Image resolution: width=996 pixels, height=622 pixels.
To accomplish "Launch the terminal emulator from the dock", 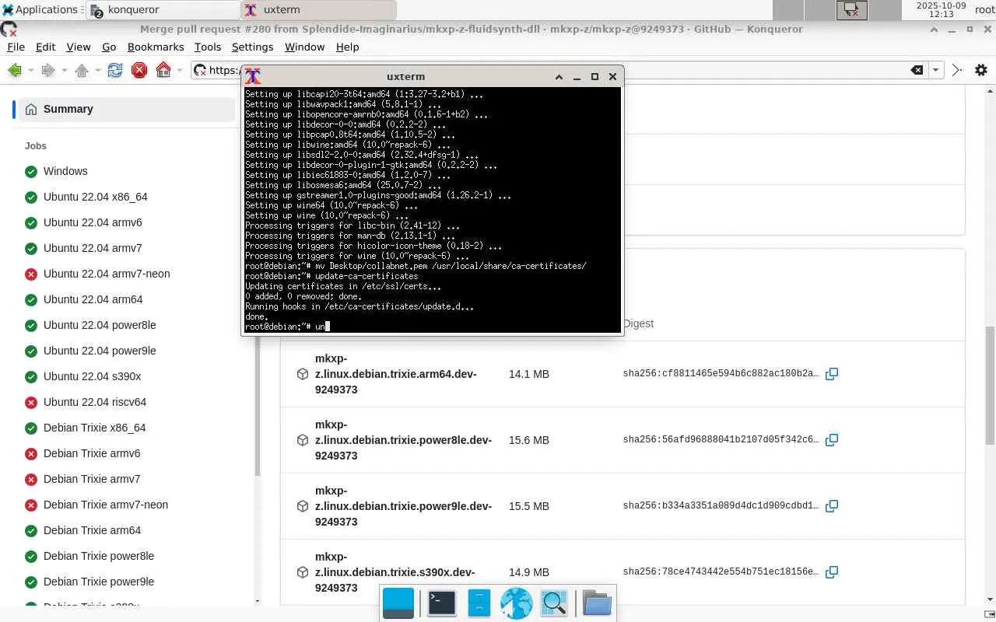I will [x=441, y=603].
